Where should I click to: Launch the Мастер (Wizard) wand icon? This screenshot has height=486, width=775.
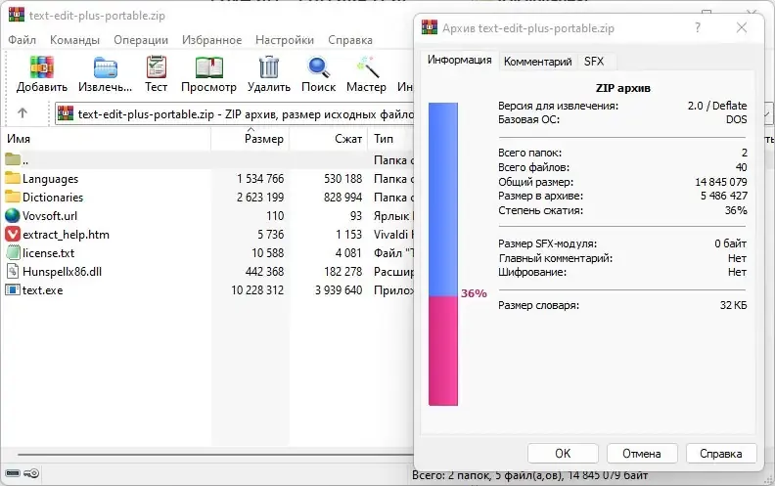pyautogui.click(x=366, y=67)
